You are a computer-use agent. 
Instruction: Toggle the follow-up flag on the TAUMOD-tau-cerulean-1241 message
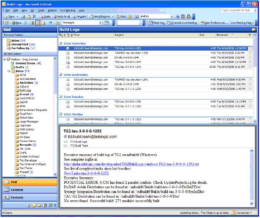tap(250, 79)
